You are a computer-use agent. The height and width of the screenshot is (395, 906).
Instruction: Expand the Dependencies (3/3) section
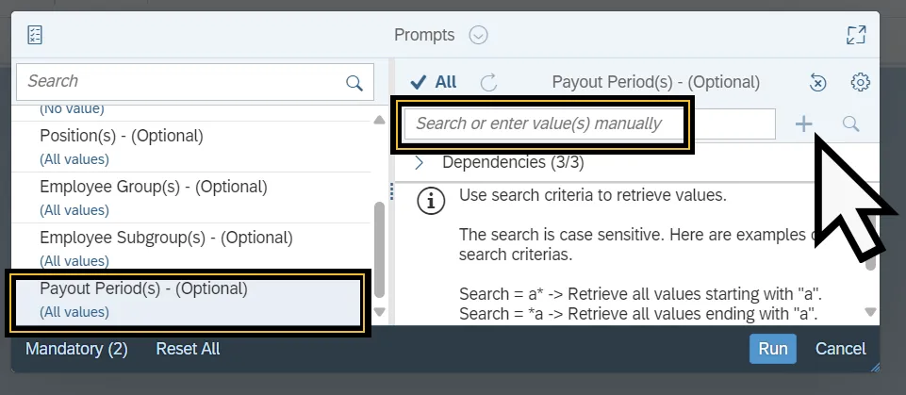[x=420, y=162]
